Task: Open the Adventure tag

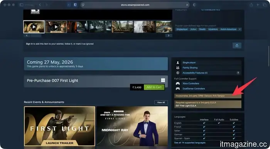Action: (x=213, y=29)
